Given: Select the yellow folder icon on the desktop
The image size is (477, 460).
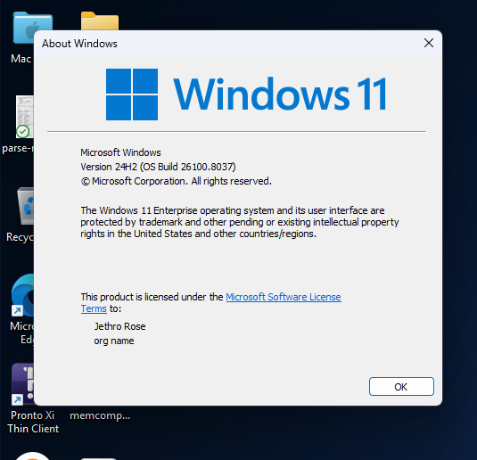Looking at the screenshot, I should pyautogui.click(x=100, y=21).
